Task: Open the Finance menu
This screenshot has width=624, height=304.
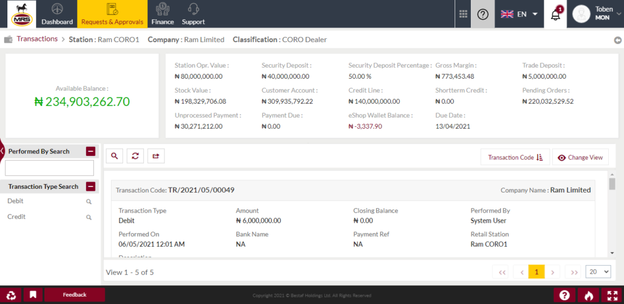Action: click(x=162, y=14)
